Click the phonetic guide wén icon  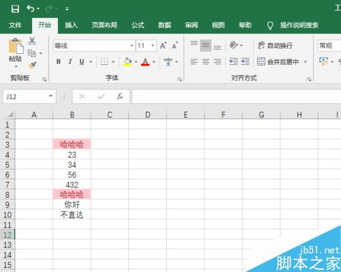pos(168,62)
